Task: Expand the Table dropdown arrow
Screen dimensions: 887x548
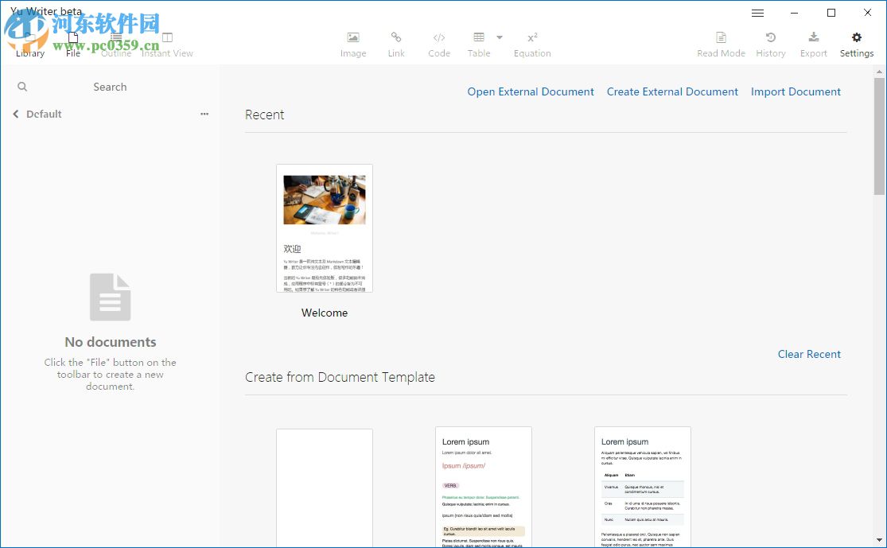Action: tap(500, 38)
